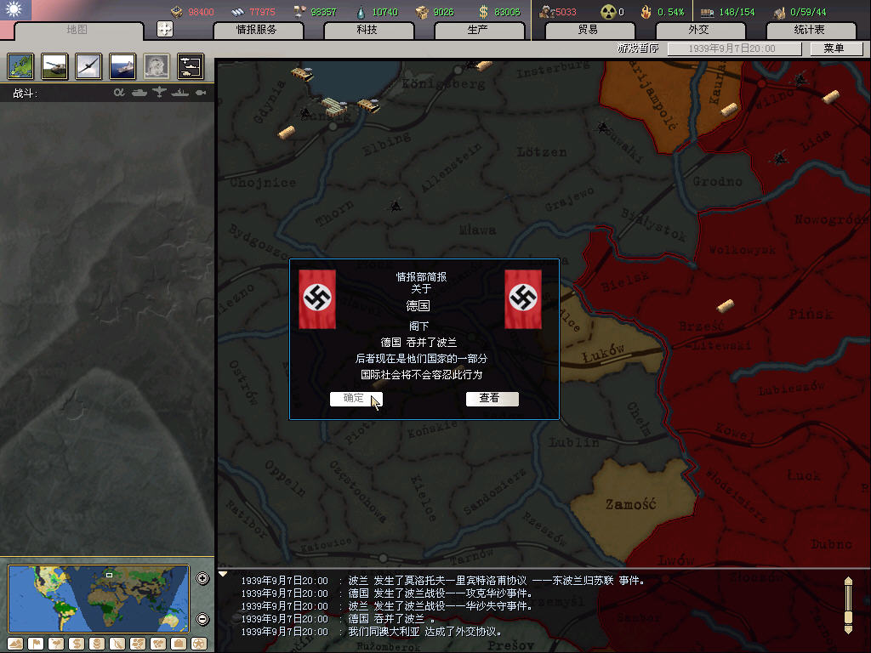
Task: Switch to the sixth map mode icon
Action: tap(117, 644)
